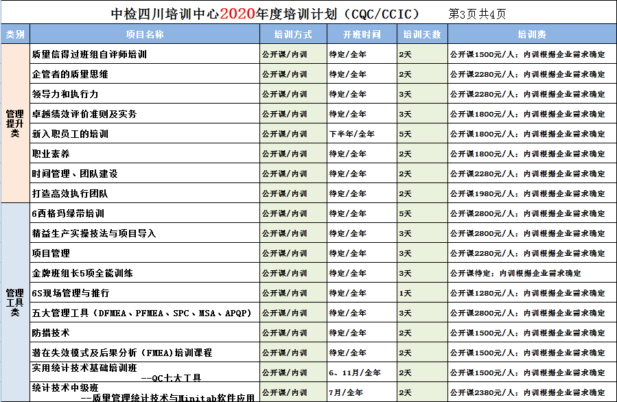617x402 pixels.
Task: Select the 金牌班组长5项全能训练 course cell
Action: 82,273
